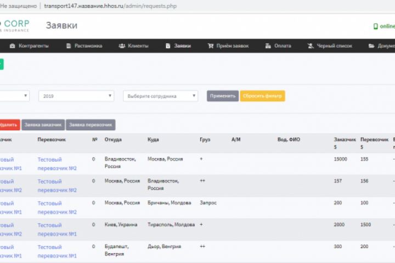Click the 15000 customer price cell
Screen dimensions: 395x263
(340, 159)
